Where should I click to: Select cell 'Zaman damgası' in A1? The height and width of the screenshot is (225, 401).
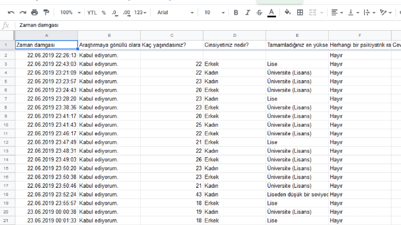[x=47, y=45]
